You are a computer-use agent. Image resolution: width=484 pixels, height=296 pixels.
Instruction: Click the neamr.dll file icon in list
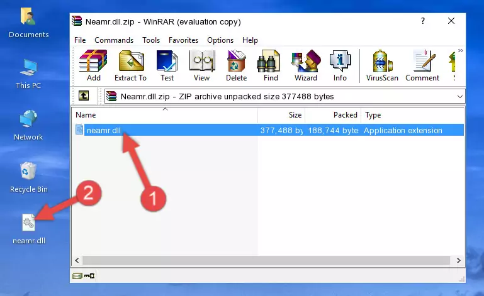[x=79, y=129]
